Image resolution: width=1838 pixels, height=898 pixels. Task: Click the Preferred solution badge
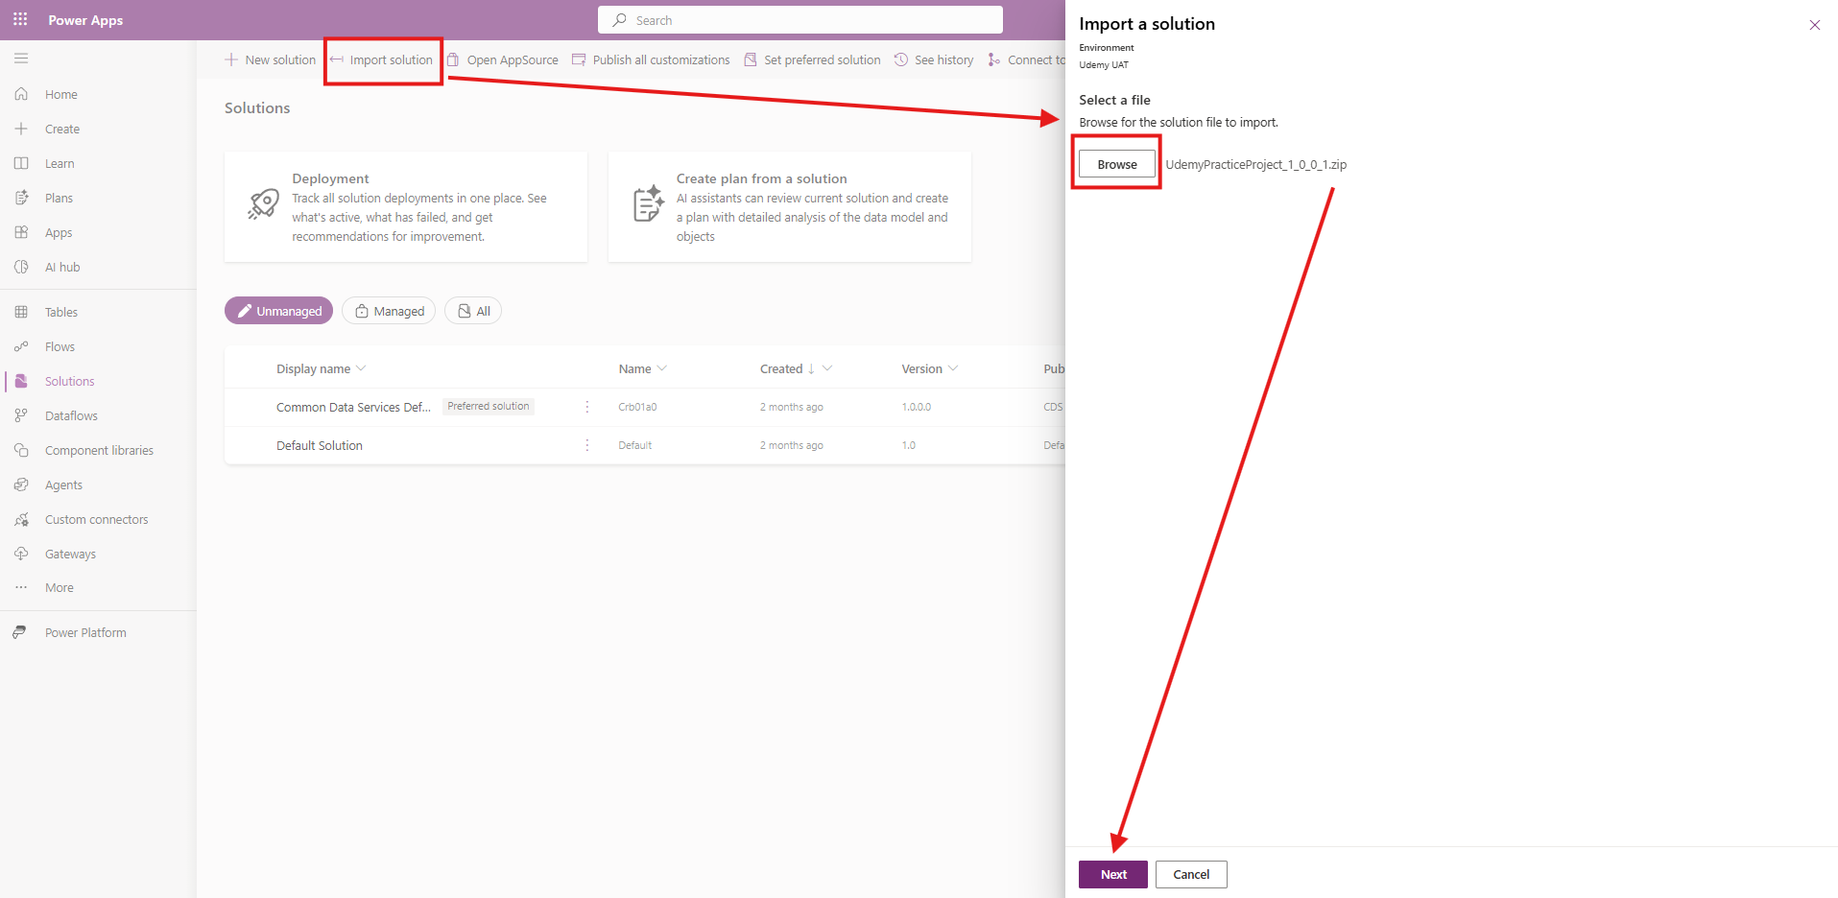[x=489, y=407]
